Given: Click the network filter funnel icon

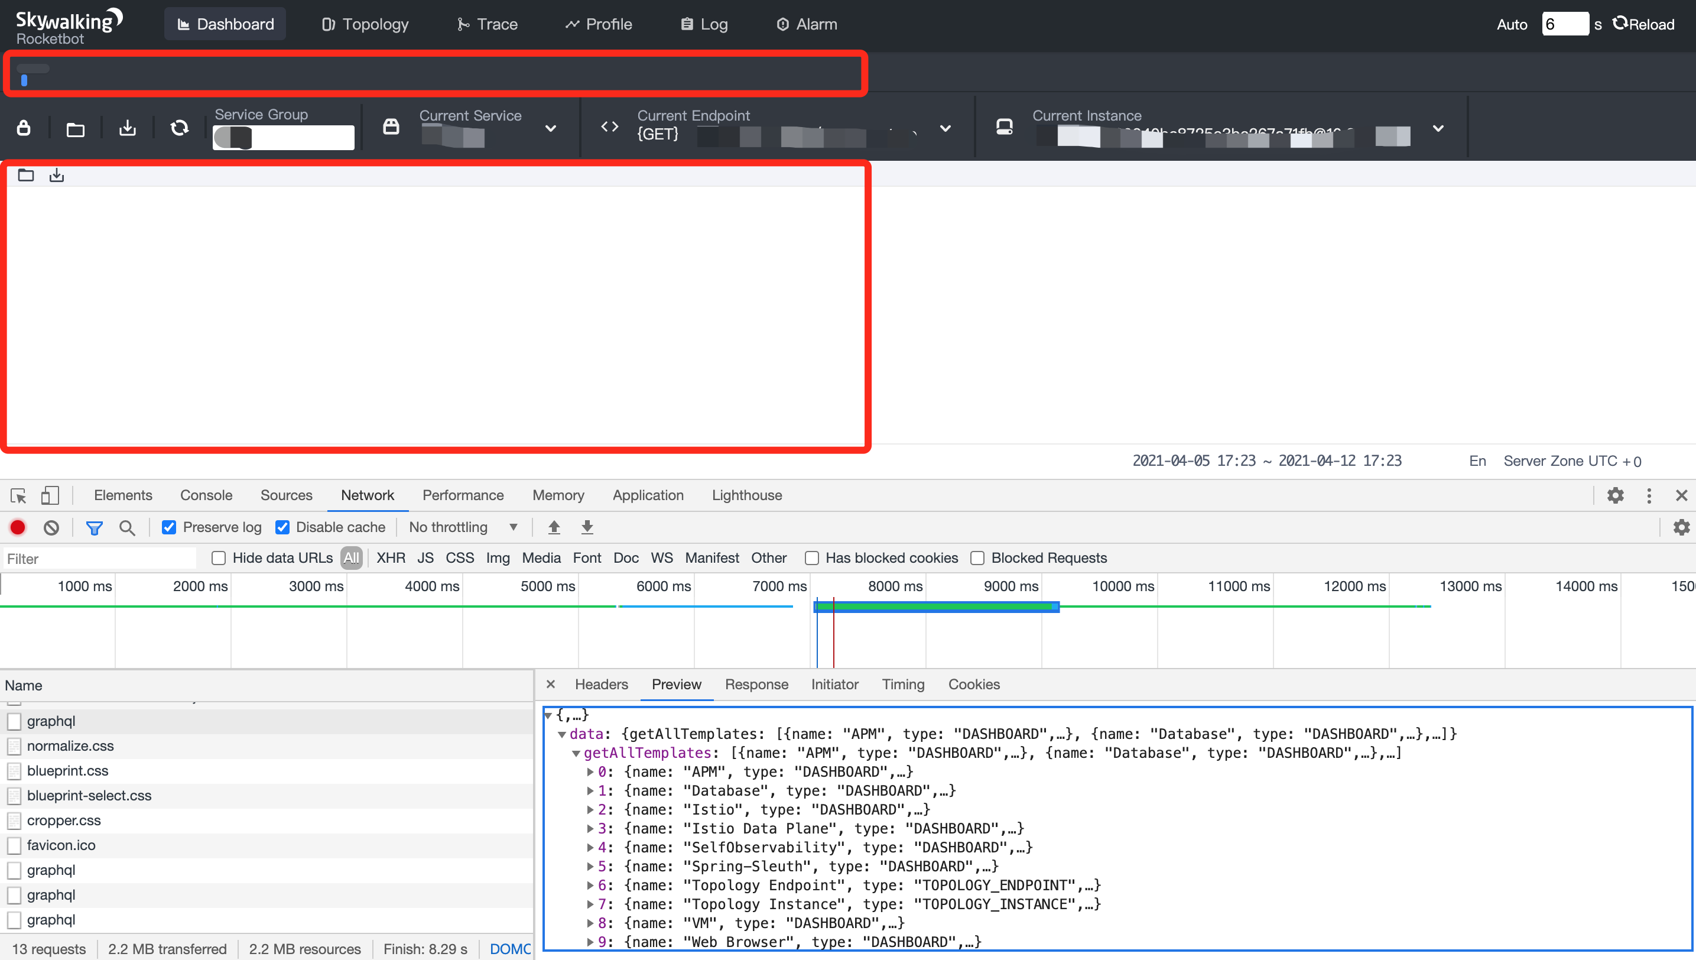Looking at the screenshot, I should [95, 527].
